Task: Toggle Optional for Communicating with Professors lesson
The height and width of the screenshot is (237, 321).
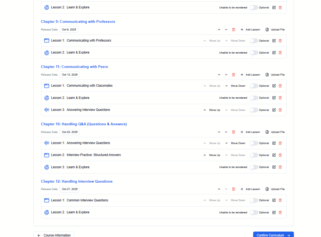Action: pyautogui.click(x=254, y=41)
